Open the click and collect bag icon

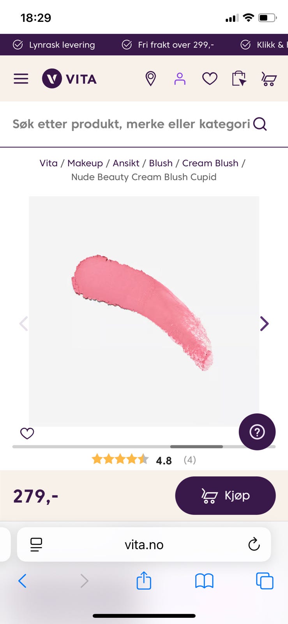239,78
